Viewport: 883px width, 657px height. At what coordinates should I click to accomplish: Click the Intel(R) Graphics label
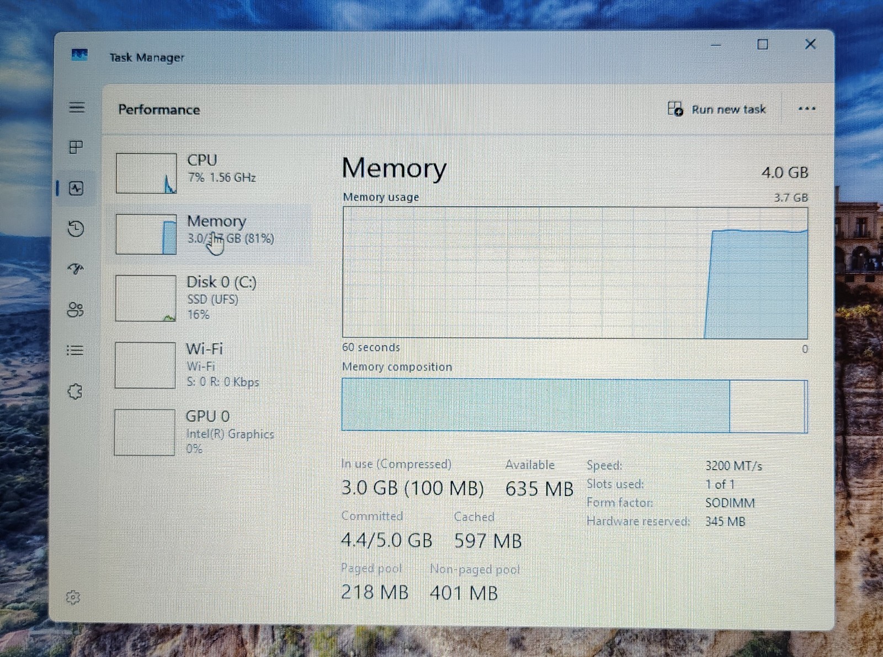pyautogui.click(x=230, y=434)
